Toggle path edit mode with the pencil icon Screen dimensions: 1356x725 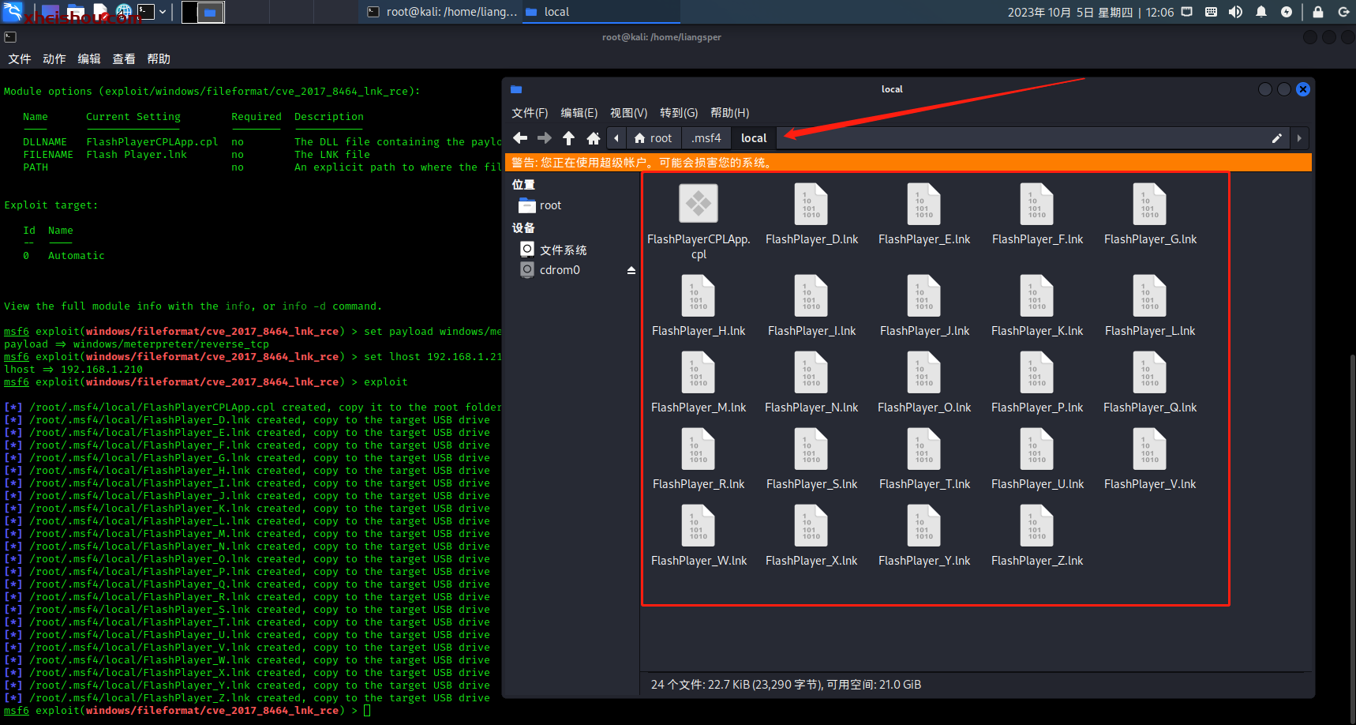[x=1276, y=138]
